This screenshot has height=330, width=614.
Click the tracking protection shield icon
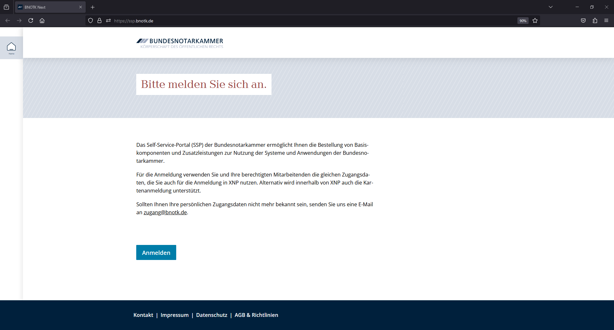click(x=91, y=21)
